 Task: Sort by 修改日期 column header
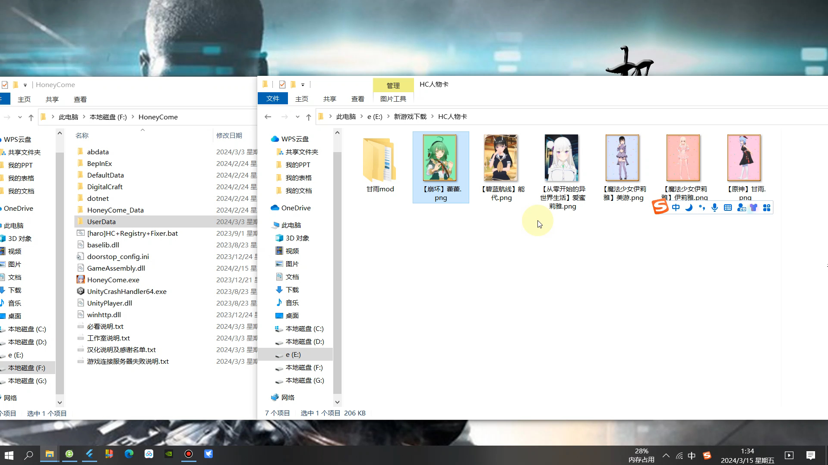[x=229, y=136]
